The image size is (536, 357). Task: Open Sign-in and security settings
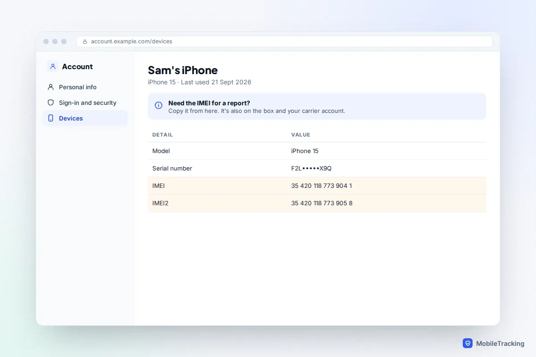tap(85, 103)
